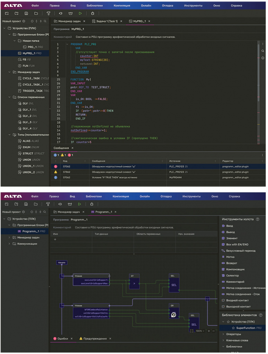
Task: Zoom out with the canvas minus icon
Action: pyautogui.click(x=214, y=331)
